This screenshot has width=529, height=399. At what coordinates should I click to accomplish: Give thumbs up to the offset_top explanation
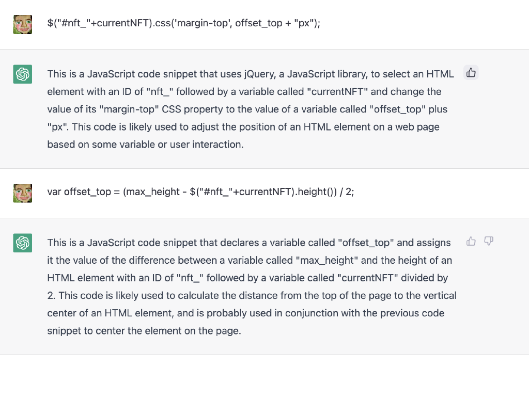(x=471, y=241)
